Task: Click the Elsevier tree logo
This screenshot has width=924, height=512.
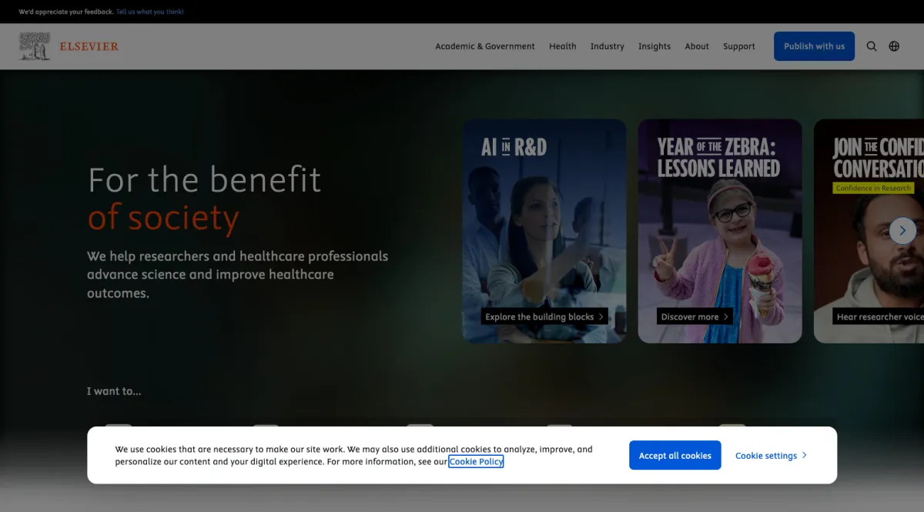Action: click(x=35, y=46)
